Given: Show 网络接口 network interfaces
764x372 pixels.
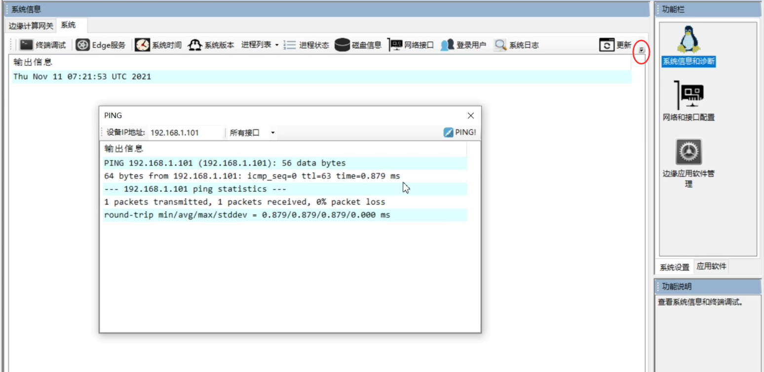Looking at the screenshot, I should click(x=412, y=45).
